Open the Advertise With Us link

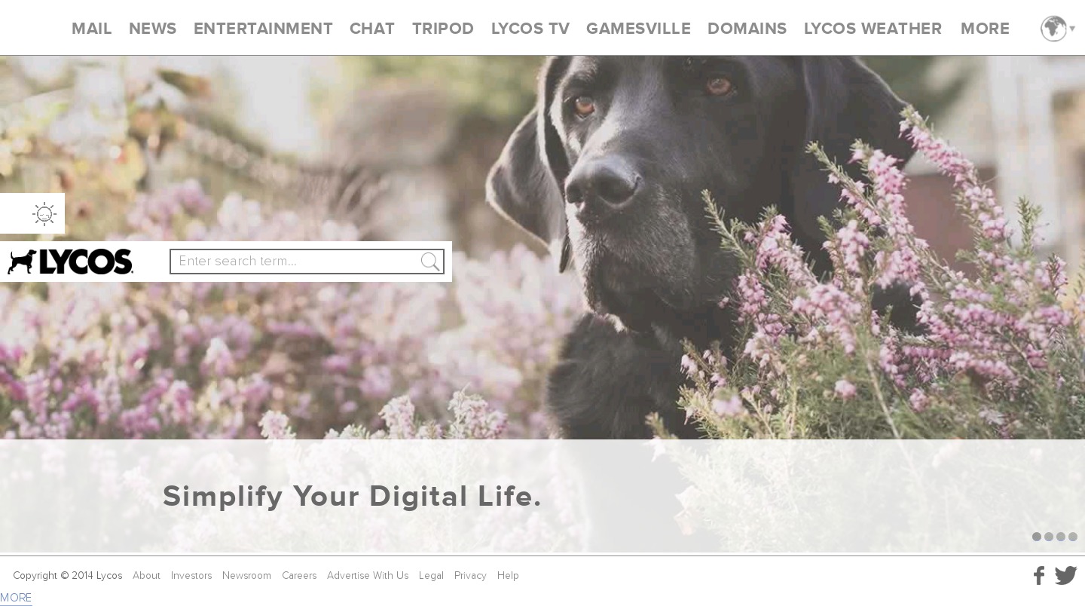coord(368,576)
